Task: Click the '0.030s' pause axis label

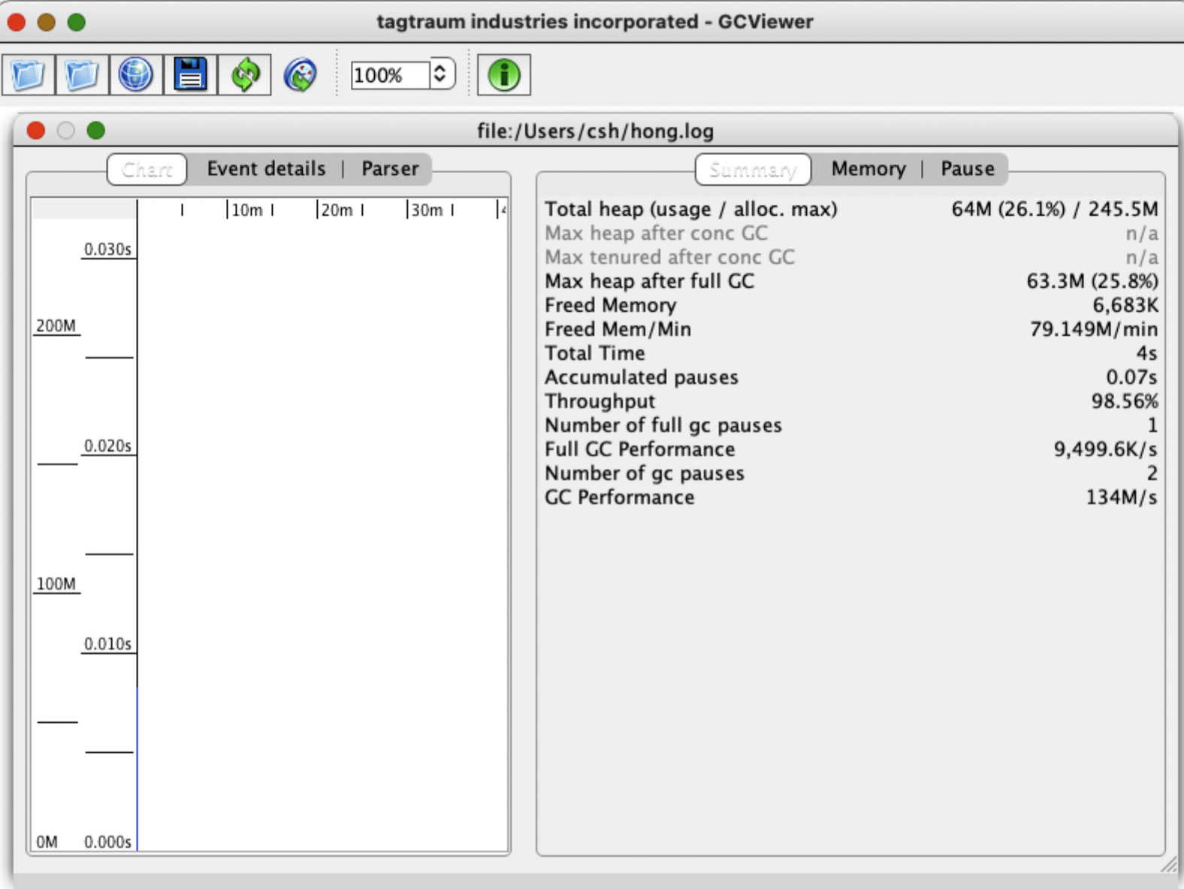Action: coord(107,249)
